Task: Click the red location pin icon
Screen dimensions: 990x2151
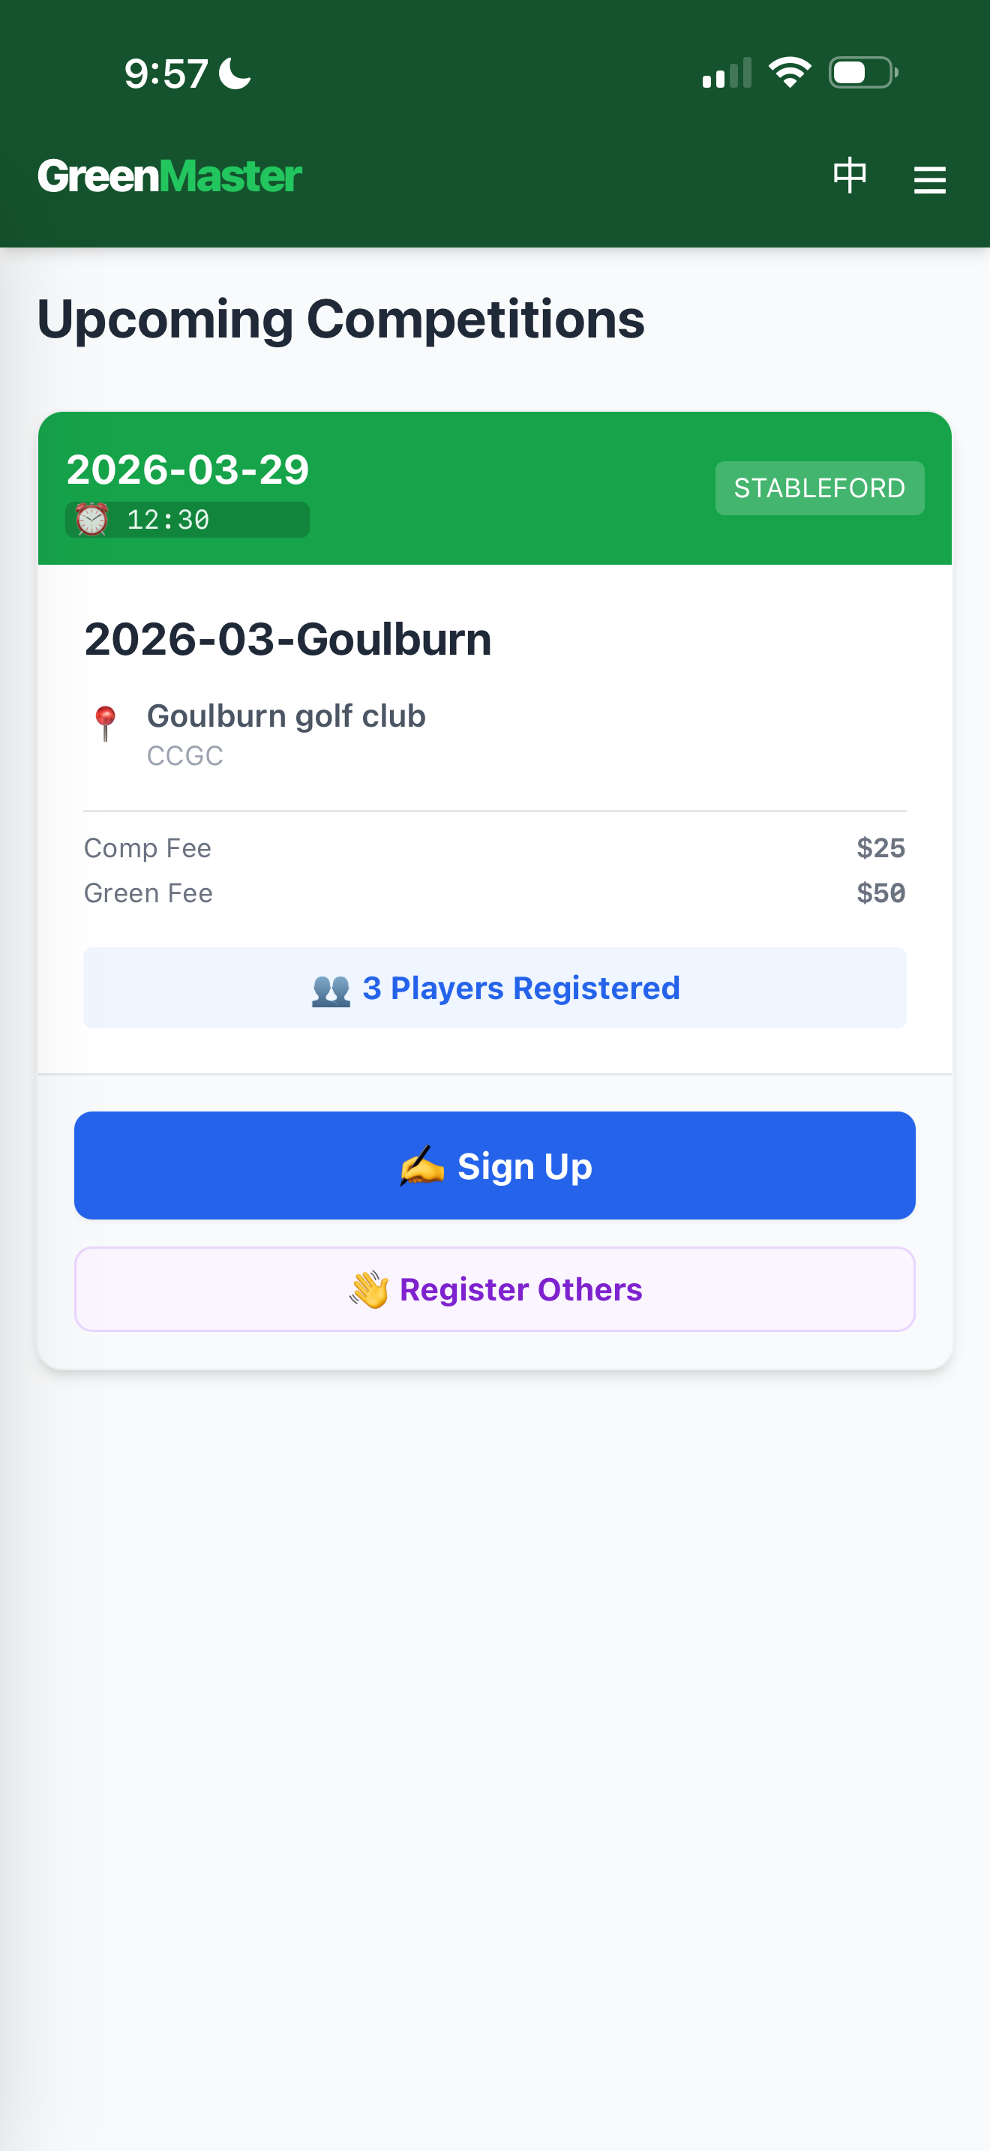Action: coord(105,723)
